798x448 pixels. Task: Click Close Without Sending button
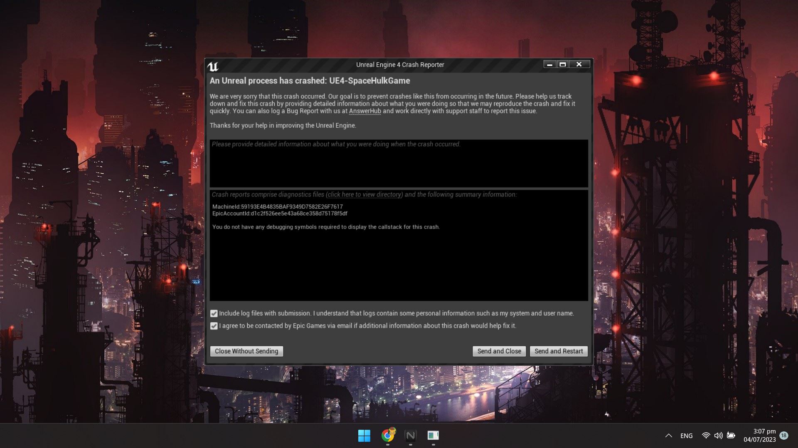pyautogui.click(x=246, y=351)
